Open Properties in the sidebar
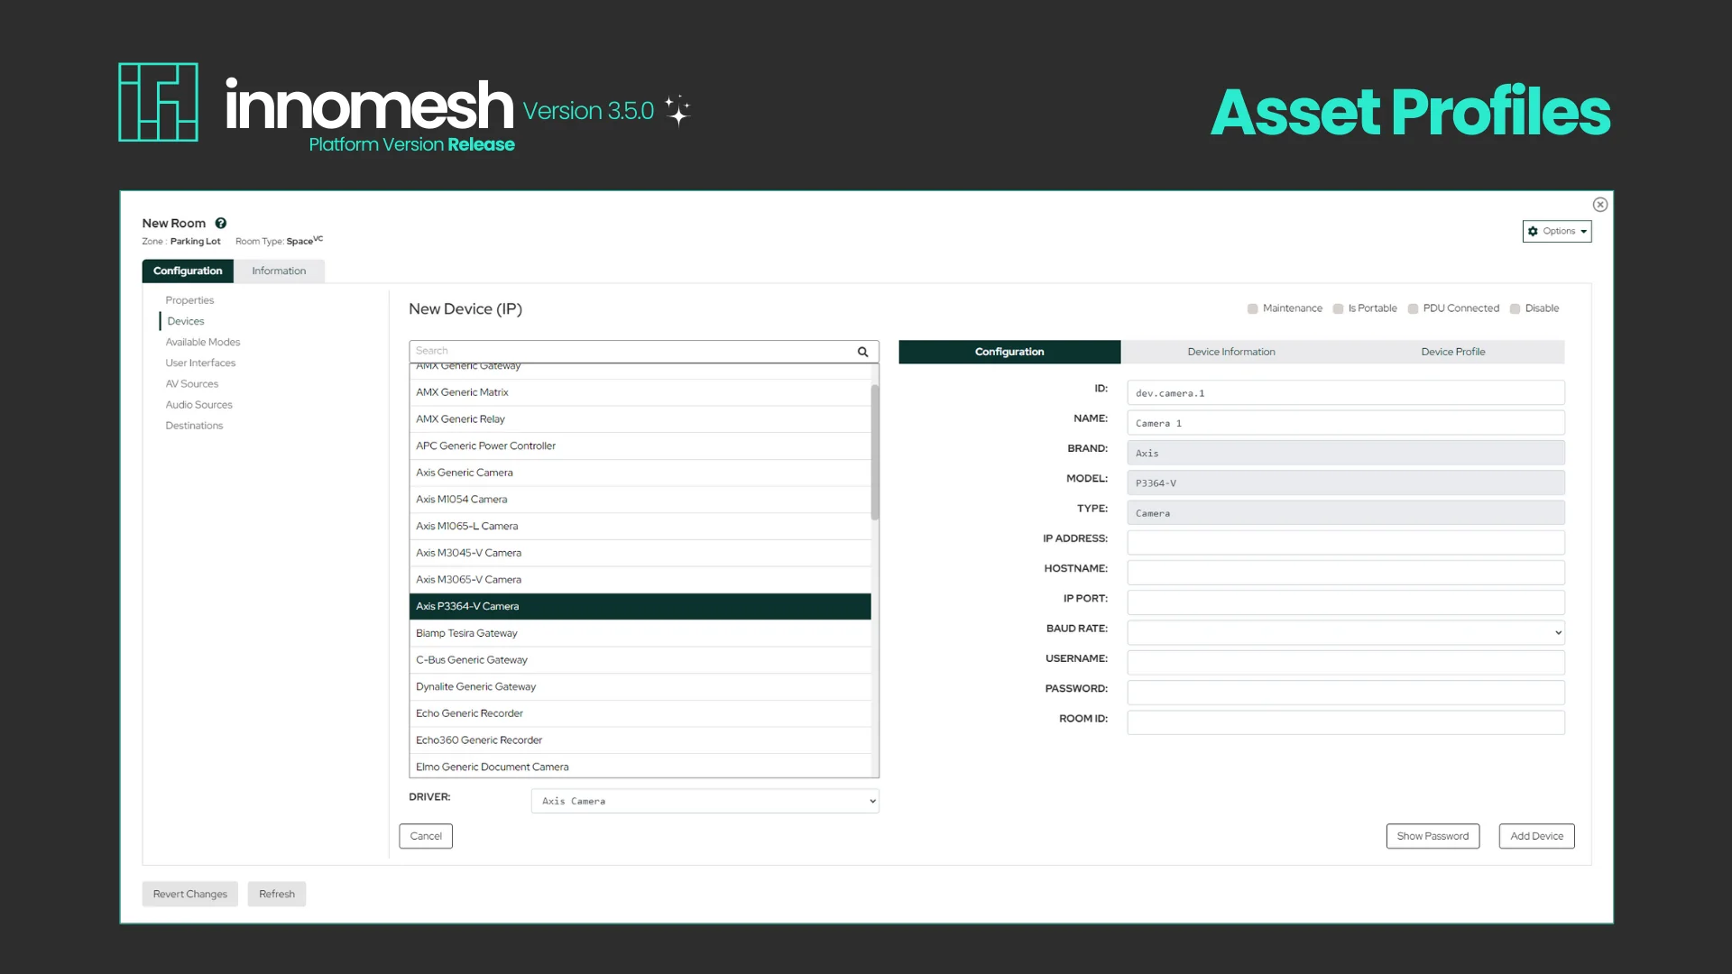1732x974 pixels. 189,300
